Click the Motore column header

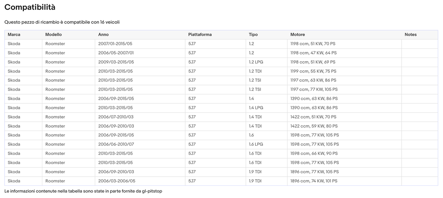297,35
